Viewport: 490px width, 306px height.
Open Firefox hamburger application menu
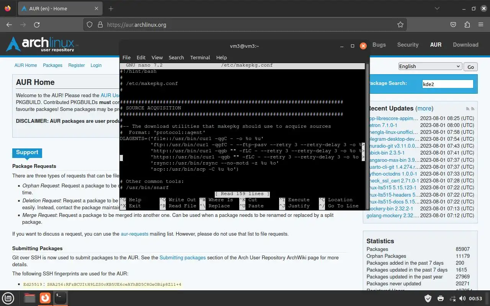[481, 24]
